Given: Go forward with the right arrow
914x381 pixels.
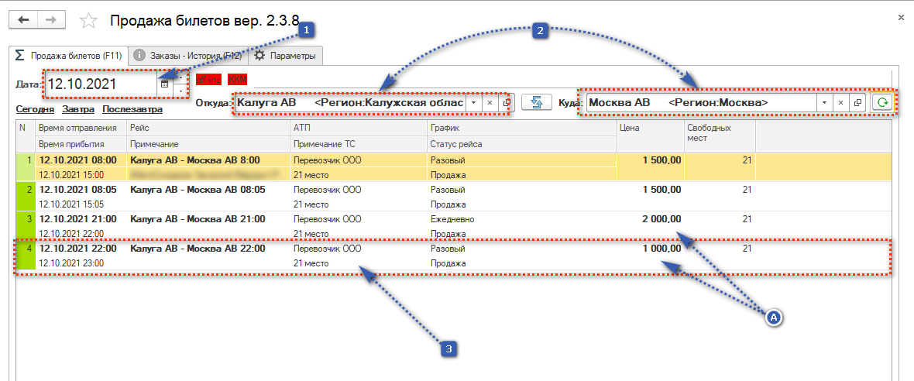Looking at the screenshot, I should (51, 20).
